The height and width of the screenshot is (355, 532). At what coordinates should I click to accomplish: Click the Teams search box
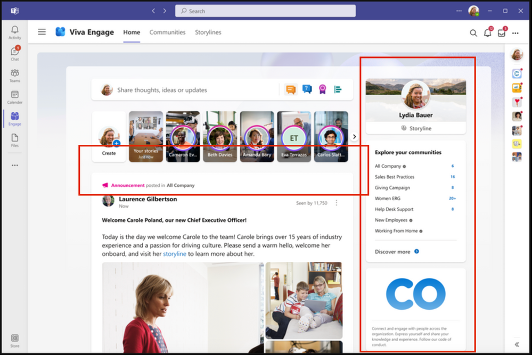pyautogui.click(x=265, y=11)
